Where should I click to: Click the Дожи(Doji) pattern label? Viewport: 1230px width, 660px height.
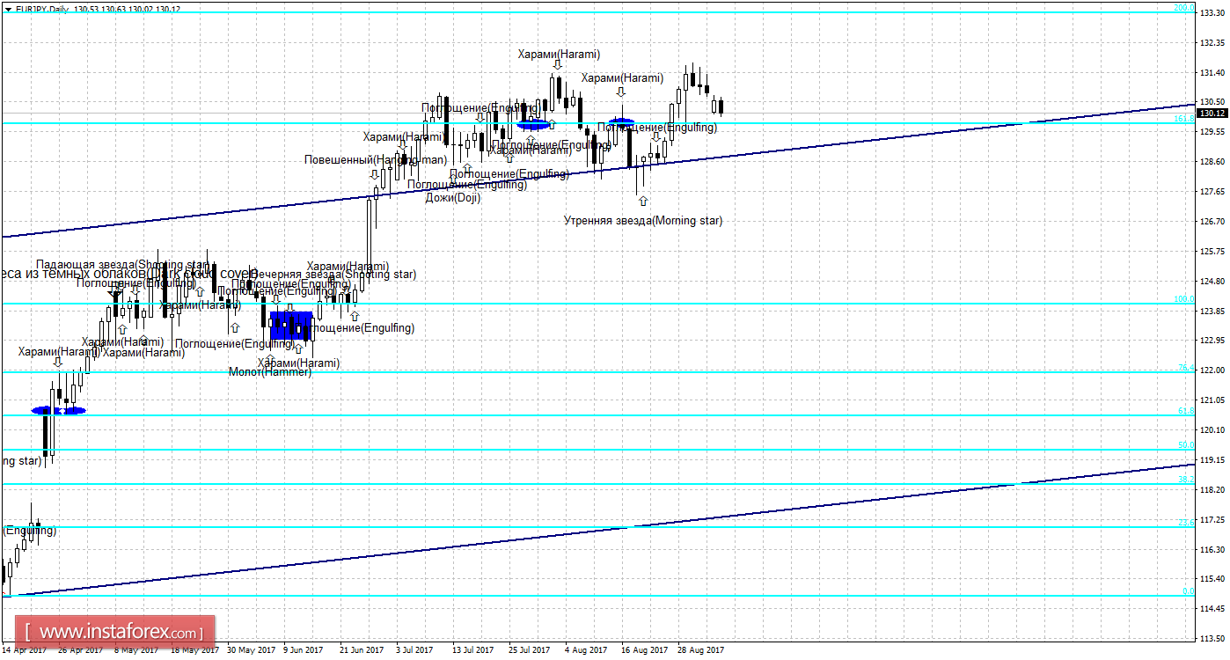coord(452,198)
